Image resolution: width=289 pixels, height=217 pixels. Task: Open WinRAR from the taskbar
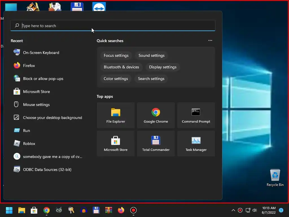coord(109,210)
